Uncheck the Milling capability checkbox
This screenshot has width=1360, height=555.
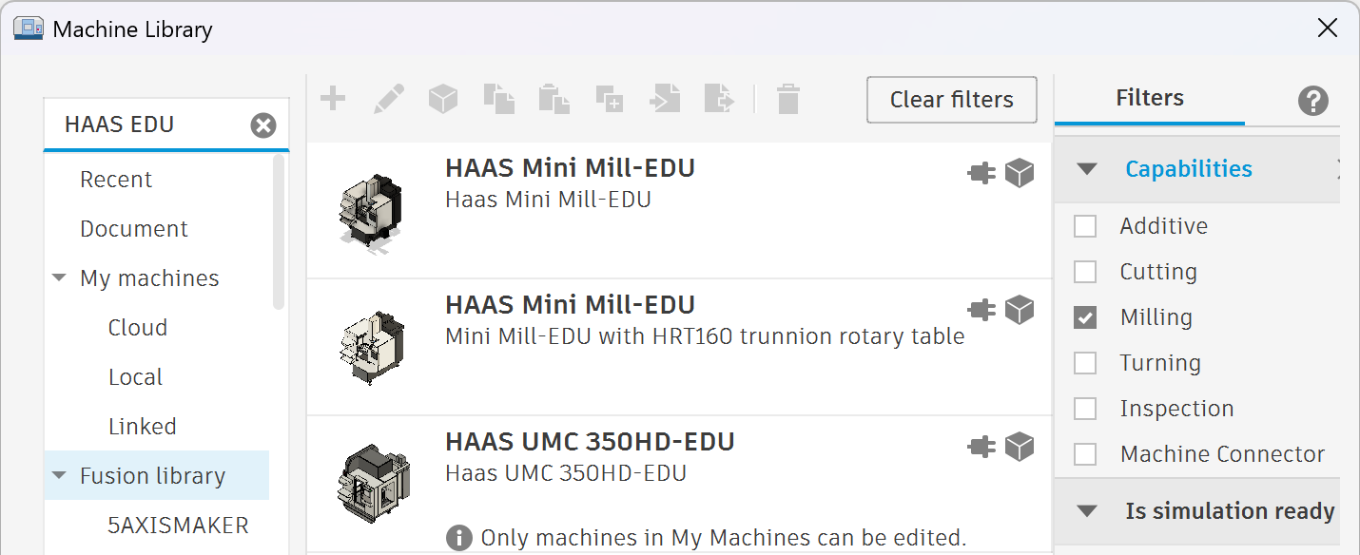pyautogui.click(x=1085, y=317)
